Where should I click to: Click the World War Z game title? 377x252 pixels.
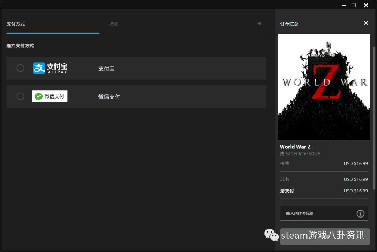point(295,147)
